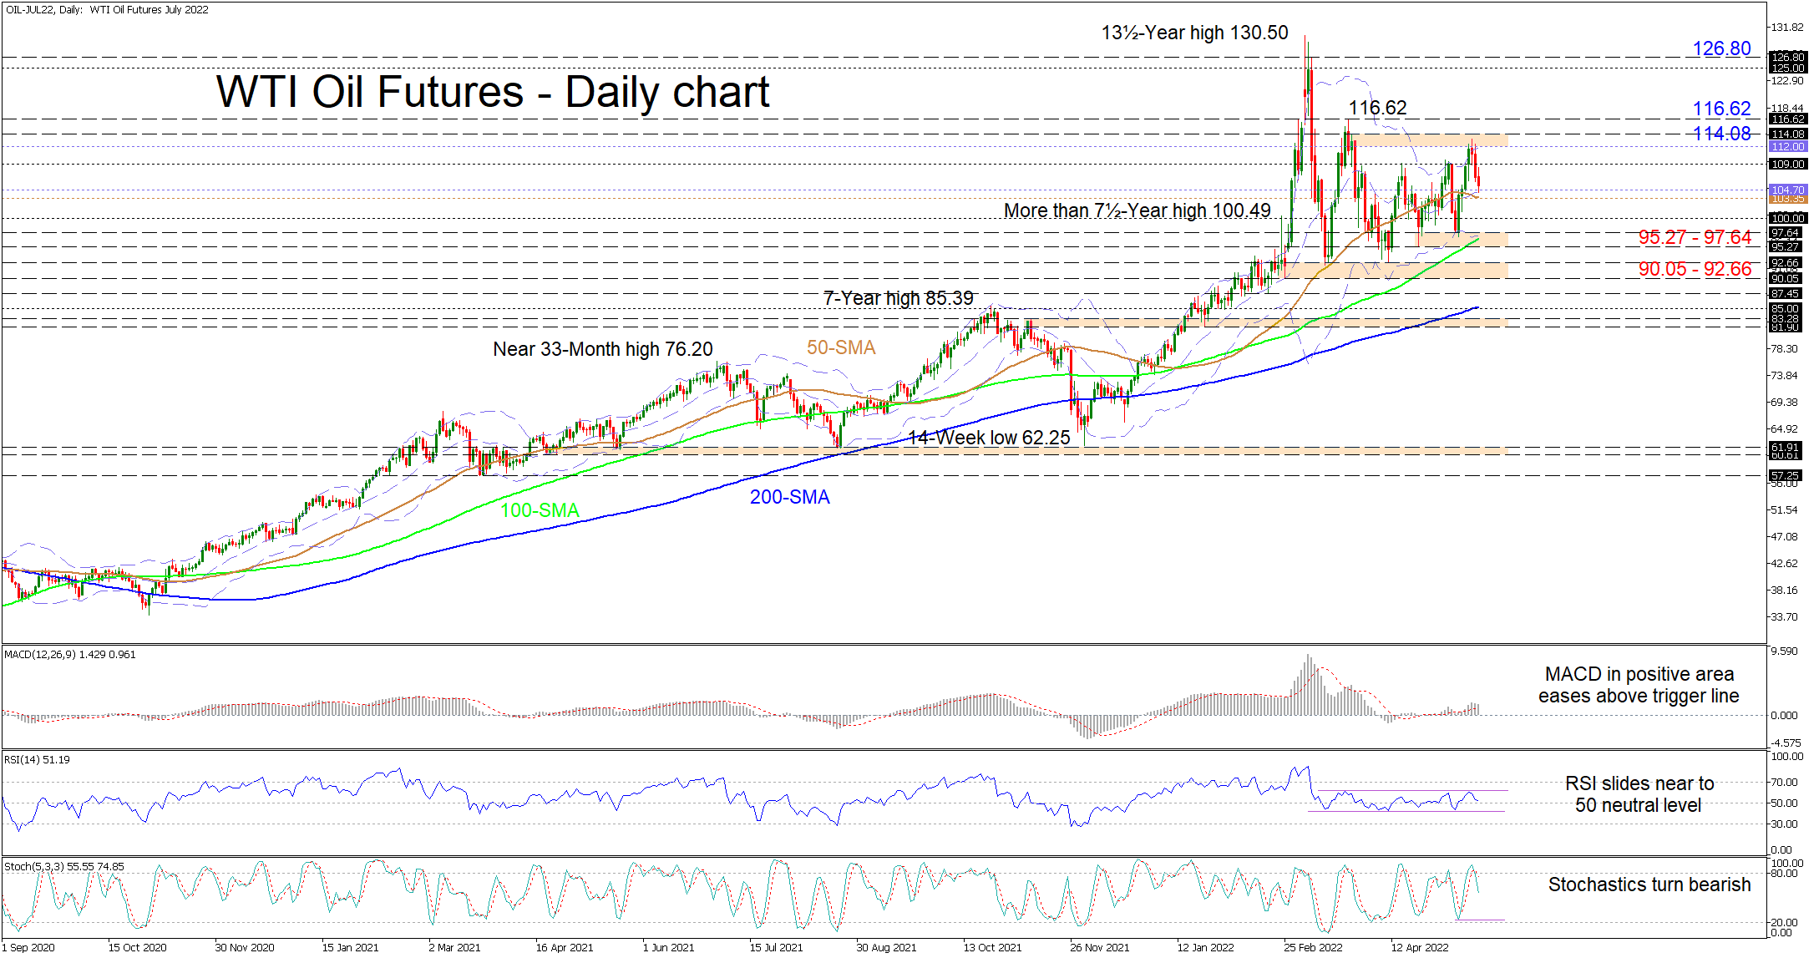Click the 100.00 price axis tag

(x=1788, y=218)
